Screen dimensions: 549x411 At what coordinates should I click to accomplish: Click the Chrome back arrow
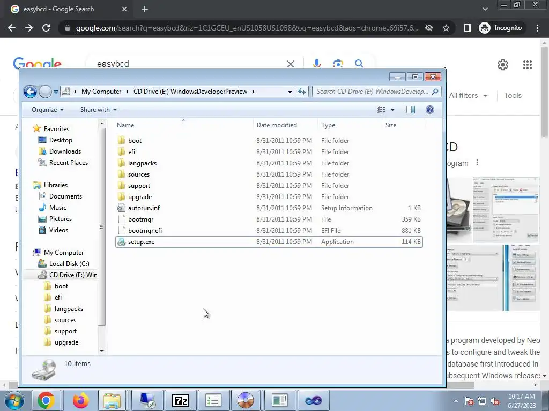pos(12,28)
